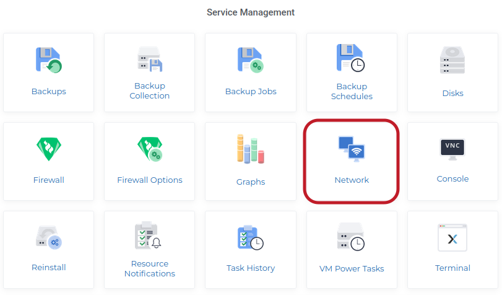Select the Firewall Options shield-gear icon
This screenshot has height=295, width=502.
(149, 149)
